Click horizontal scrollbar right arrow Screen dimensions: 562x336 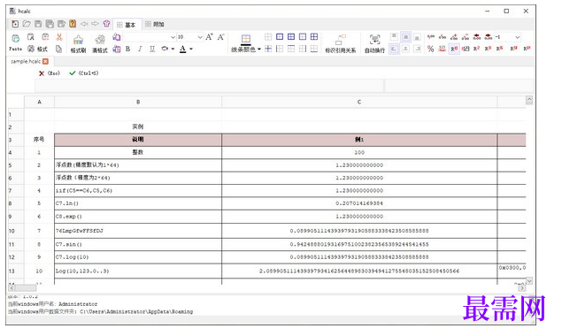[522, 287]
